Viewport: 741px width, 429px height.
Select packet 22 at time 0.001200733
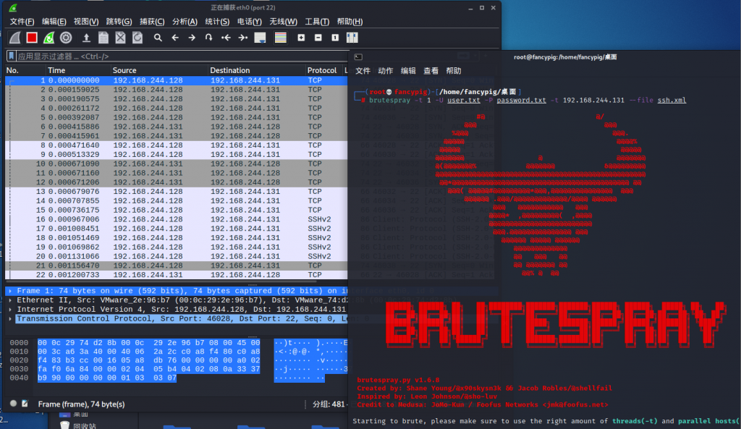click(x=177, y=275)
